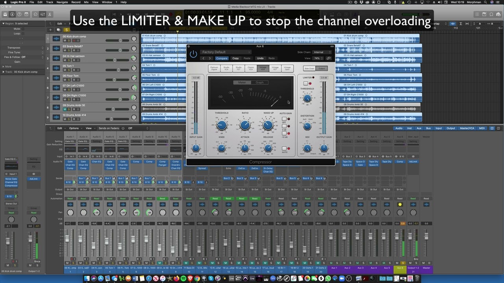504x283 pixels.
Task: Solo the 05 Tom 1 track
Action: tap(69, 70)
